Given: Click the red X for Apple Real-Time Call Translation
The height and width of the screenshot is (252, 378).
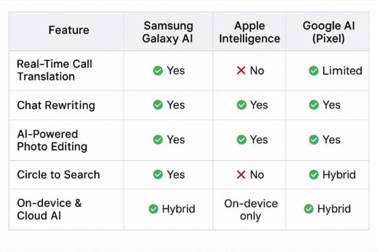Looking at the screenshot, I should point(241,71).
